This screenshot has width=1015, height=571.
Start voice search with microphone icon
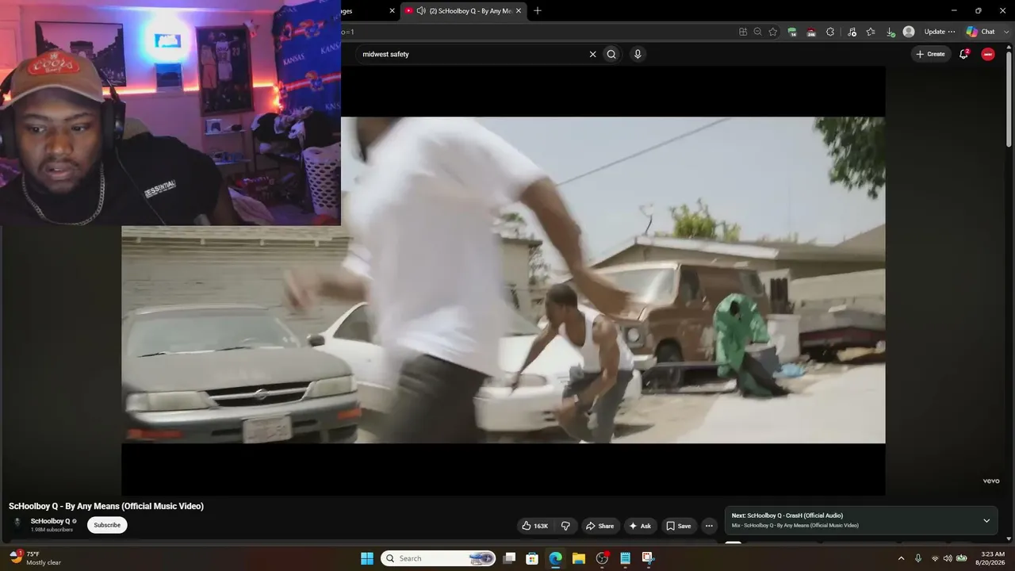[638, 54]
